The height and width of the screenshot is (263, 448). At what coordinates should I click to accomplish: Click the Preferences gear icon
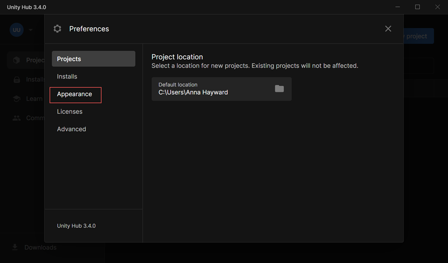tap(57, 29)
